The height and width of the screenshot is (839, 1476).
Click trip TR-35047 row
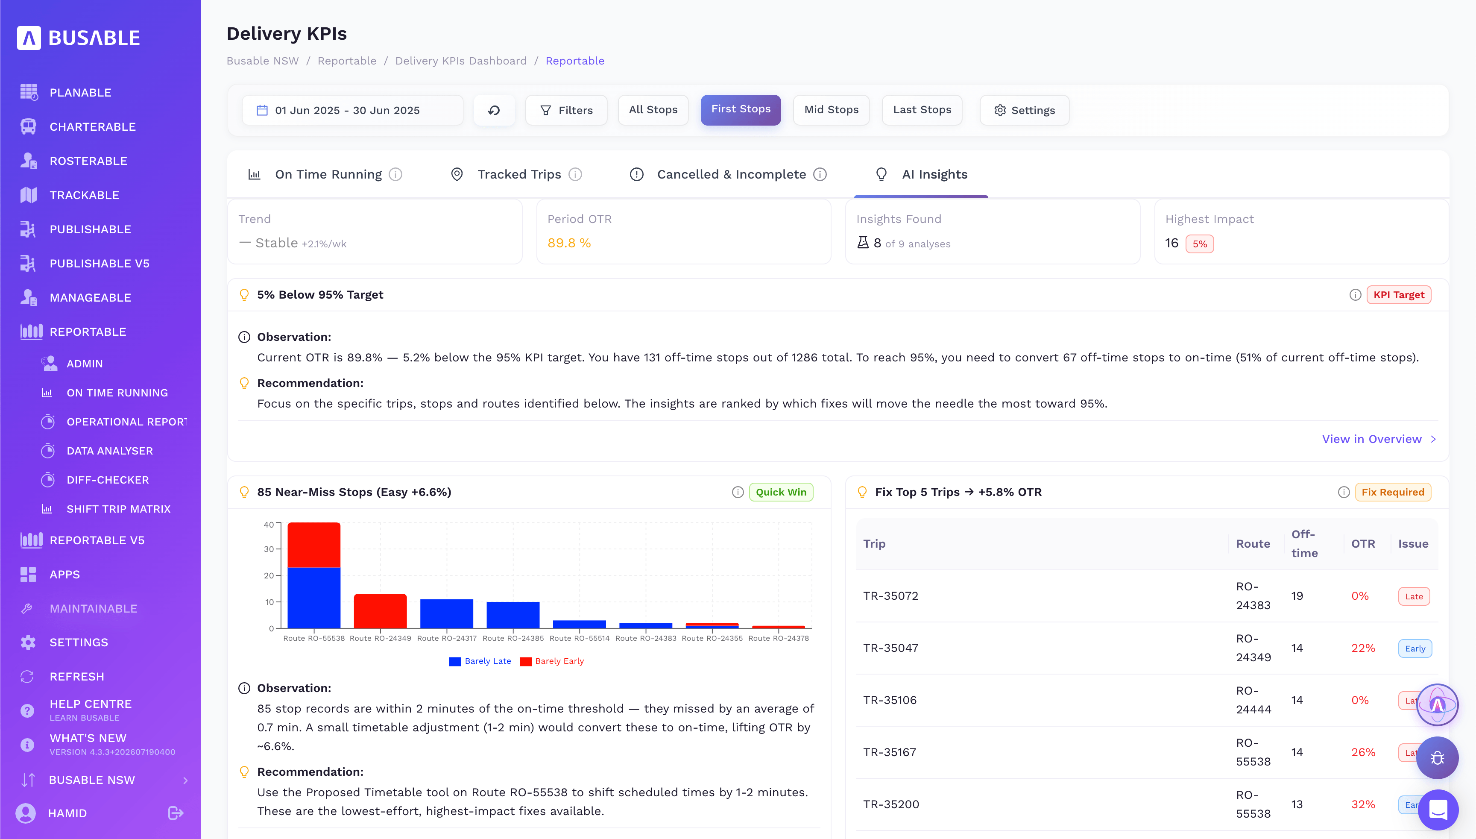pos(1146,648)
